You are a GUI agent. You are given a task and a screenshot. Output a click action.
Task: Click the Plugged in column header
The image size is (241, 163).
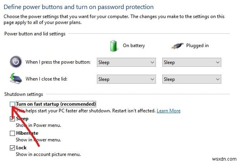[198, 46]
